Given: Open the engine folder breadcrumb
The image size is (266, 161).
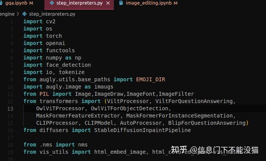Looking at the screenshot, I should pyautogui.click(x=7, y=14).
